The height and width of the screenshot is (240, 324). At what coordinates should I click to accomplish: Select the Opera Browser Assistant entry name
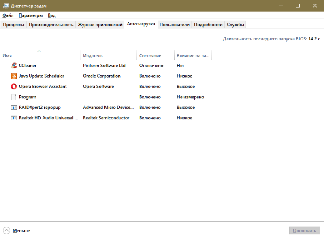[x=43, y=87]
